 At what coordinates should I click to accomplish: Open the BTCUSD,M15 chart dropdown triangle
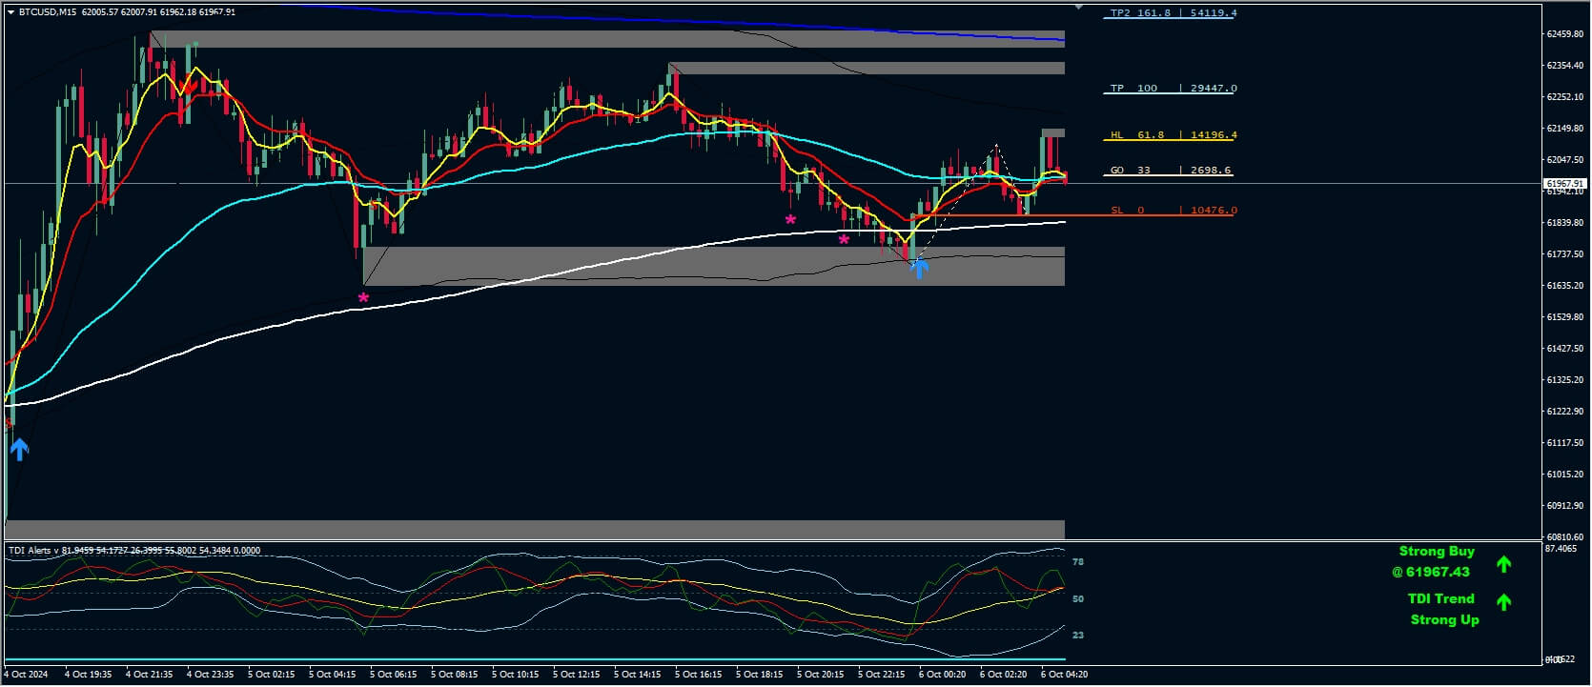coord(10,12)
